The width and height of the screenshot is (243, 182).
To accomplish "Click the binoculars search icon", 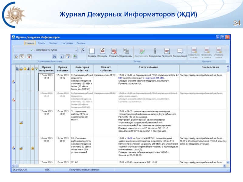I will pyautogui.click(x=54, y=56).
